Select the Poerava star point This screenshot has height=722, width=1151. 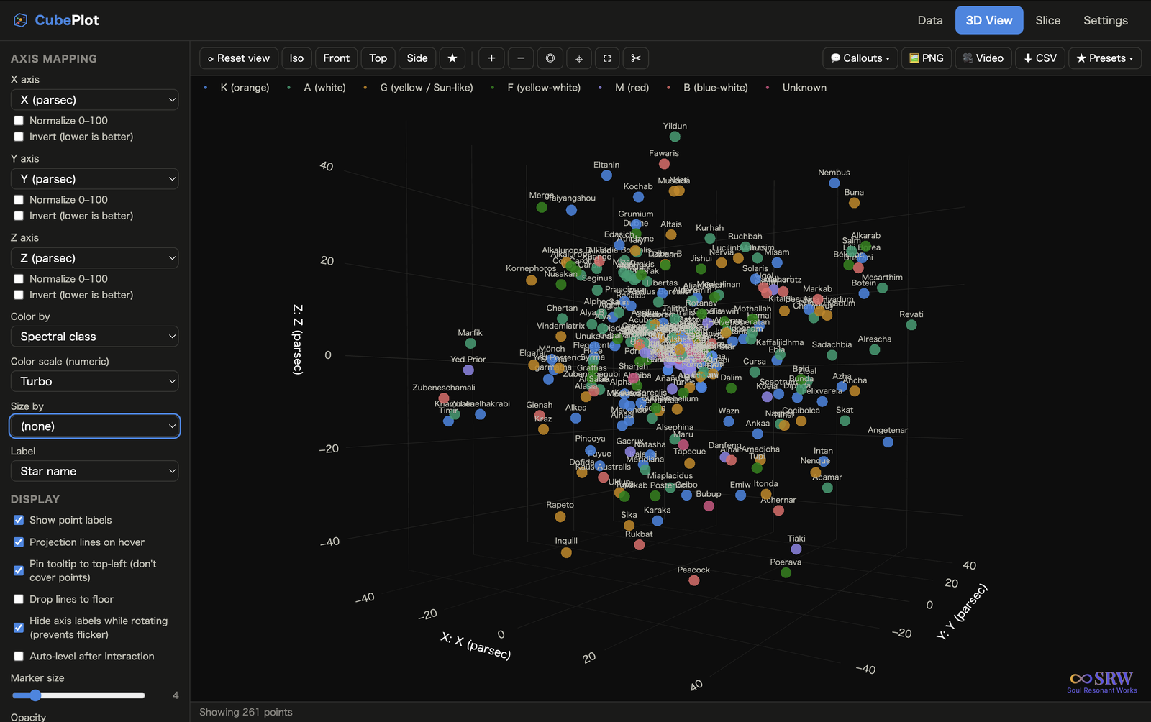786,572
